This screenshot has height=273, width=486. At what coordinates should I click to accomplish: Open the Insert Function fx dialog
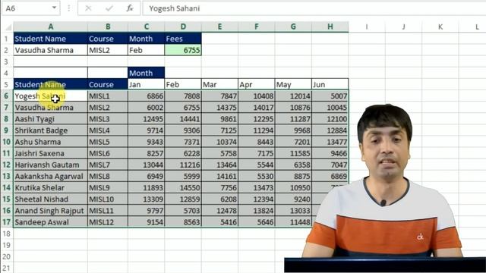pos(130,8)
